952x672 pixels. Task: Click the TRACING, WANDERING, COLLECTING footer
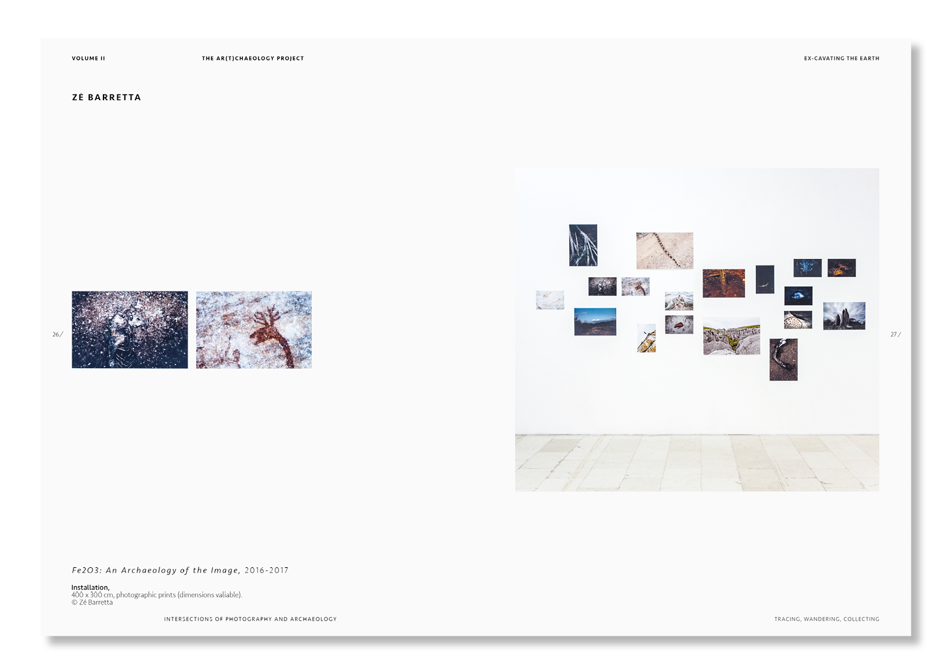pos(826,619)
